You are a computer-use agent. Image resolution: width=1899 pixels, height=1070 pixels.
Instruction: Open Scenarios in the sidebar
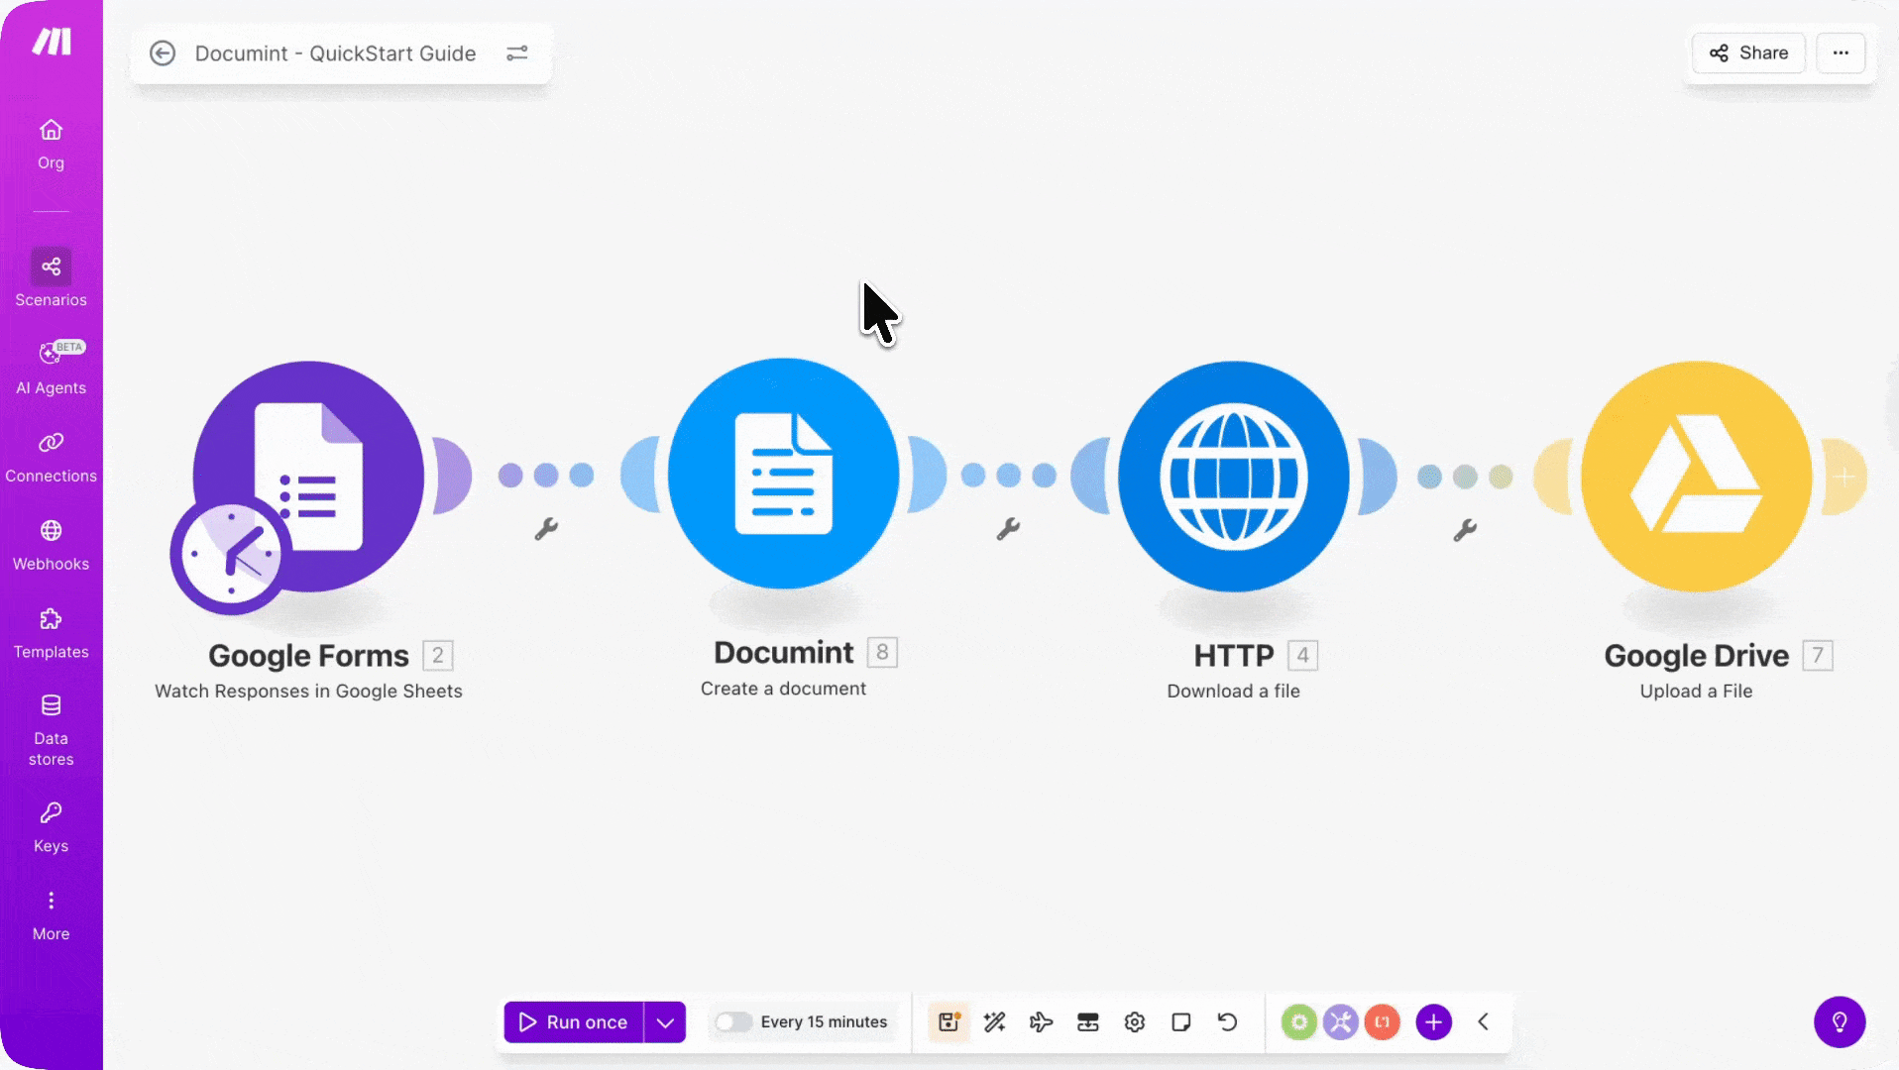click(51, 278)
